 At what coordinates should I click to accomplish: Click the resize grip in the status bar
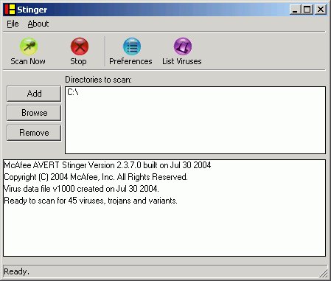coord(324,273)
